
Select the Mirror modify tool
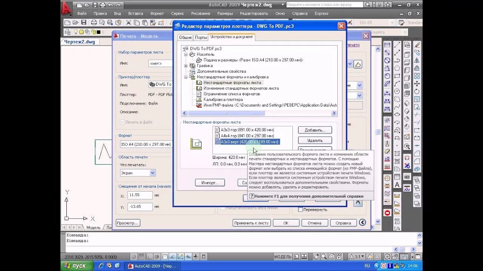(x=417, y=60)
